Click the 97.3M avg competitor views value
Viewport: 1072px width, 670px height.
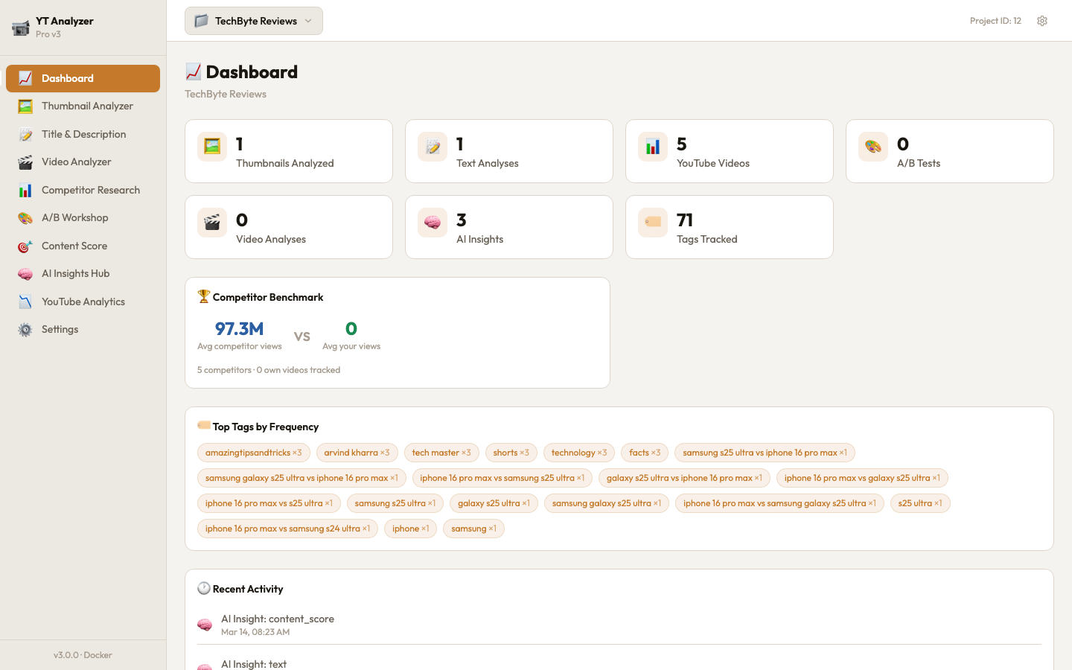pyautogui.click(x=240, y=328)
